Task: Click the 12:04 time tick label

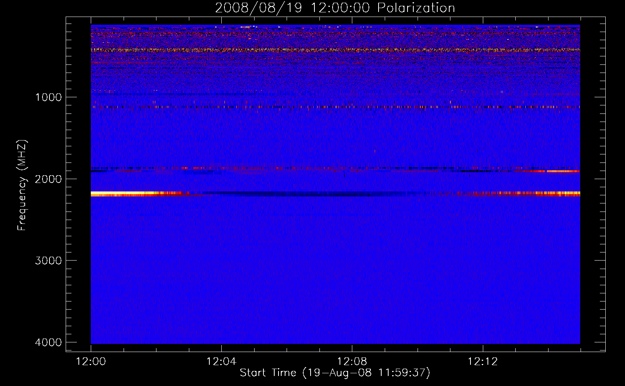Action: 221,362
